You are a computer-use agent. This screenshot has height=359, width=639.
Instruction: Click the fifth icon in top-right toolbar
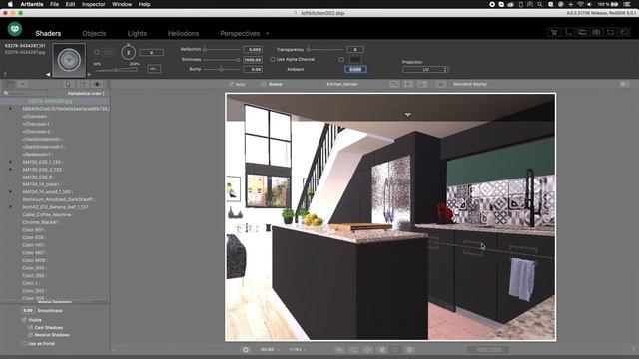(610, 32)
